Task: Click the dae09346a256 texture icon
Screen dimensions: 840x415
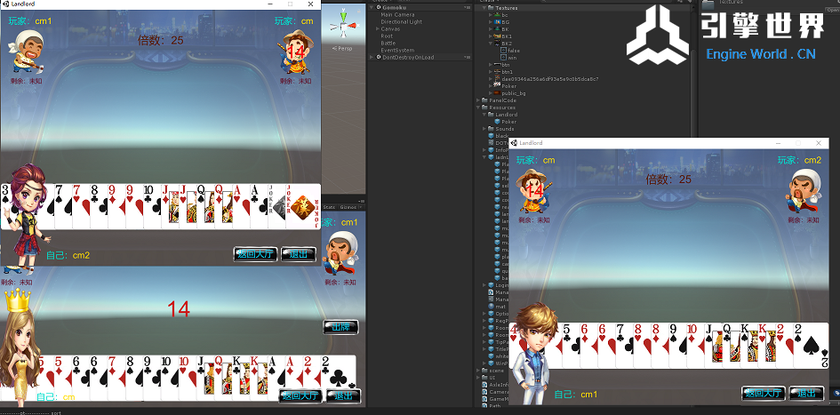Action: tap(498, 79)
